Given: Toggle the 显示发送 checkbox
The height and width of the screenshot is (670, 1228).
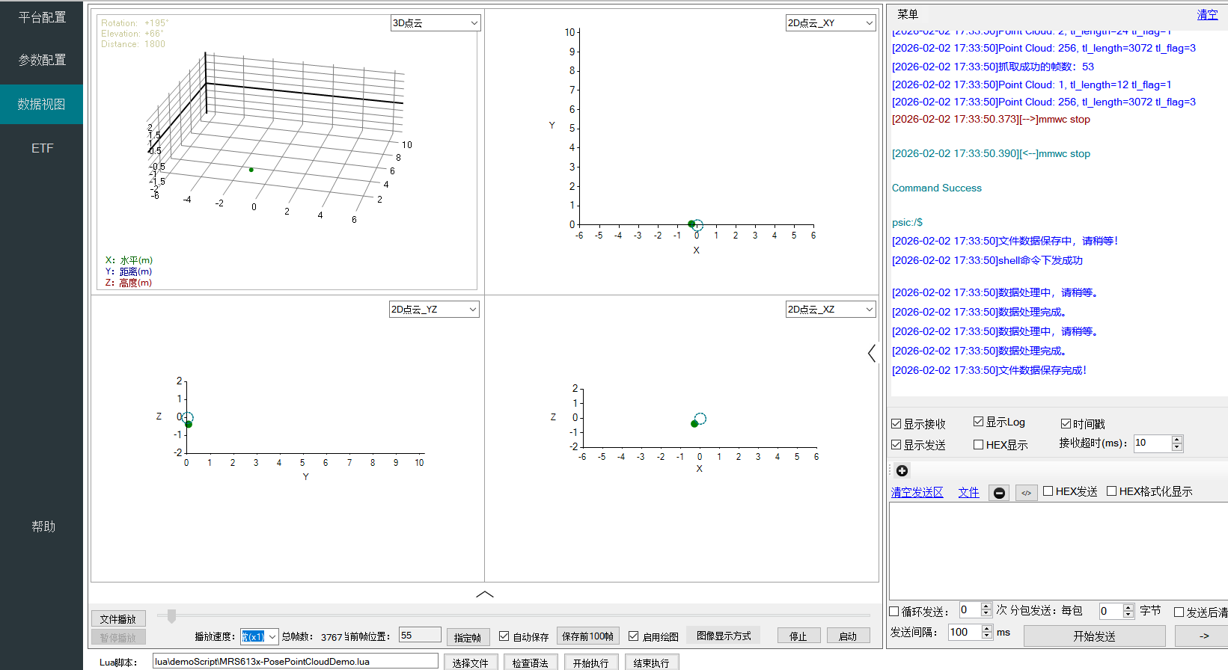Looking at the screenshot, I should [x=896, y=445].
